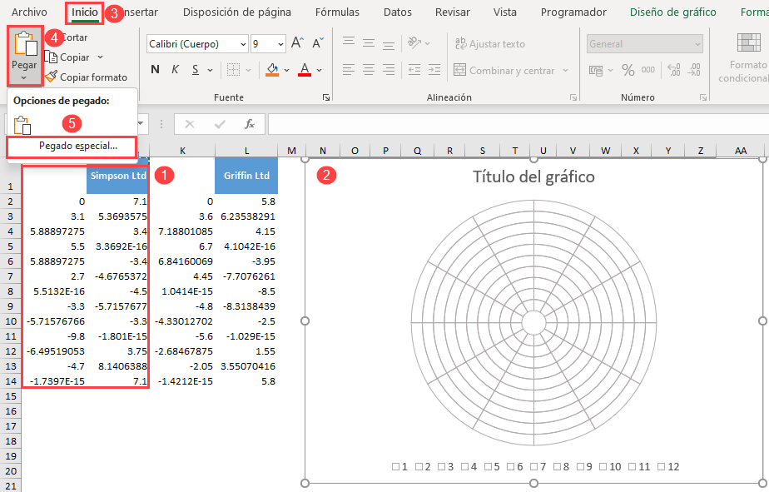Apply thousands separator 000 style
The width and height of the screenshot is (769, 492).
(647, 70)
